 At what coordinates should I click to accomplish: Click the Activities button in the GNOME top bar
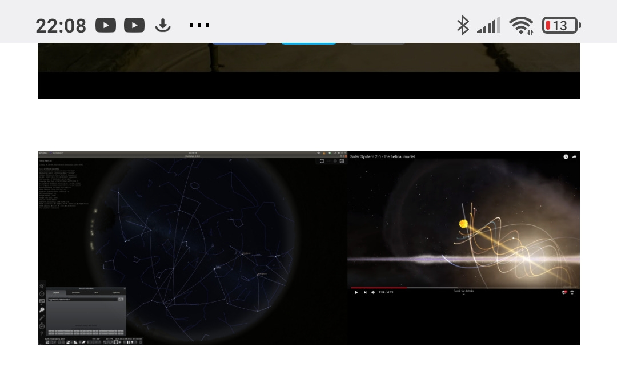tap(43, 153)
